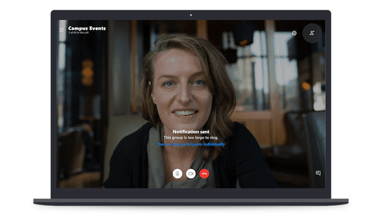Add participants to the call
This screenshot has width=382, height=215.
point(312,33)
